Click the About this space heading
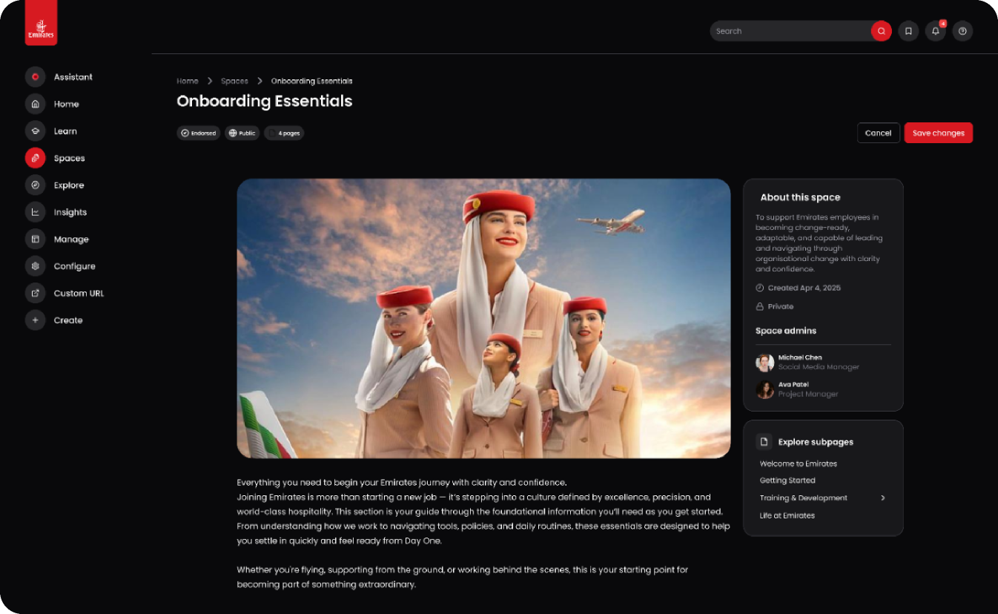 pos(800,197)
